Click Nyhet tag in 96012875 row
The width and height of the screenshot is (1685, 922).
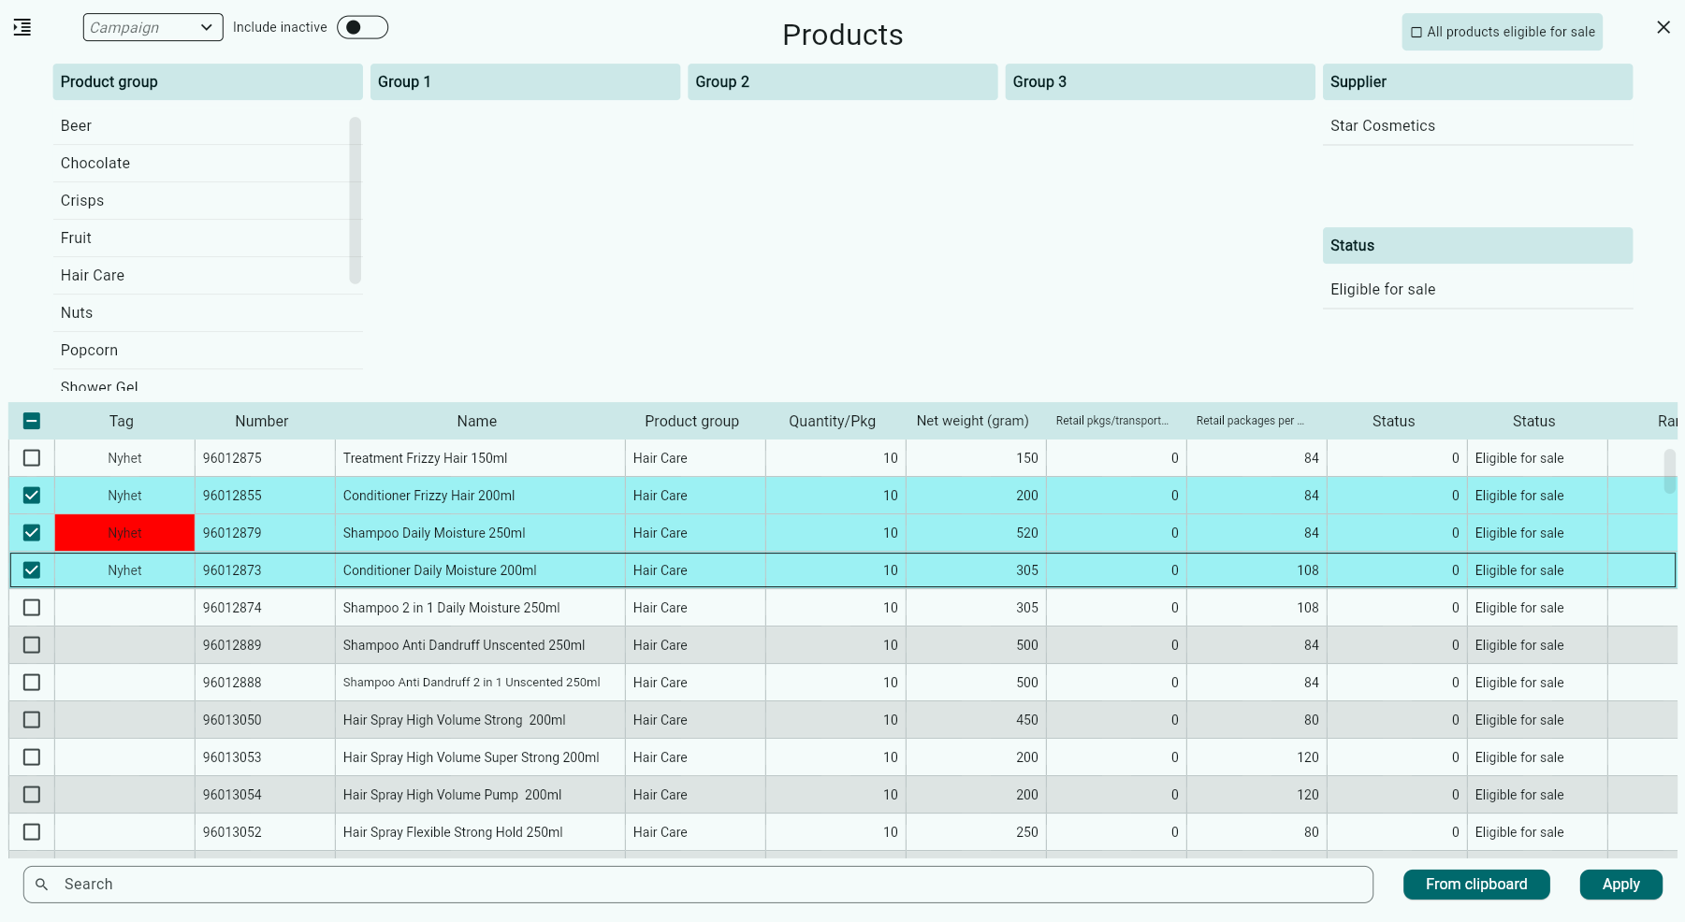pos(124,458)
